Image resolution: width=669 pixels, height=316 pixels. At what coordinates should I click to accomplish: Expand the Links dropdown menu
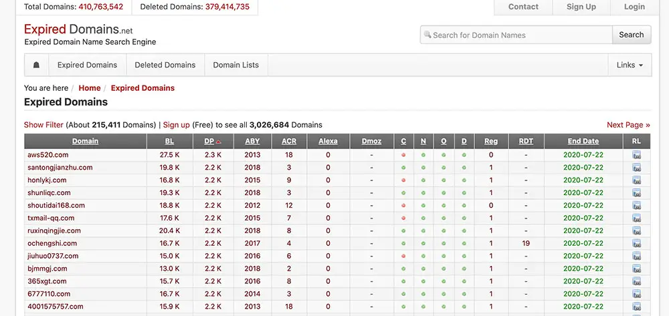click(x=630, y=65)
